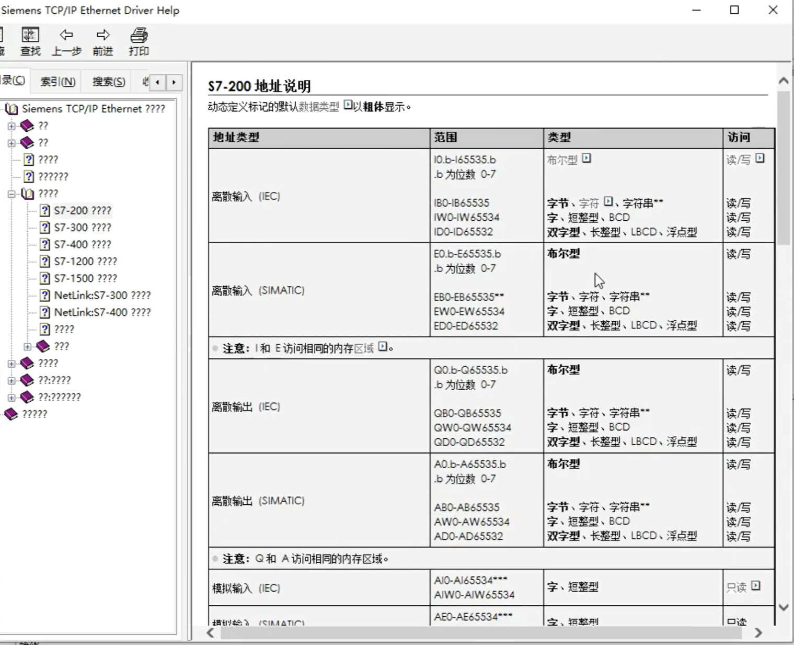Click the horizontal scrollbar right arrow
The width and height of the screenshot is (794, 645).
758,633
